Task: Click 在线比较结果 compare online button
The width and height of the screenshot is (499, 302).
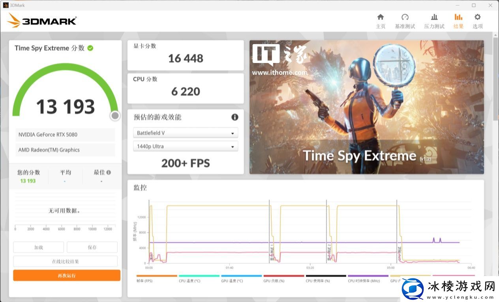Action: click(65, 261)
